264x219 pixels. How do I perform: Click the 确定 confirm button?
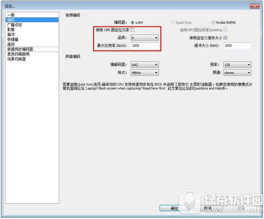pos(174,208)
